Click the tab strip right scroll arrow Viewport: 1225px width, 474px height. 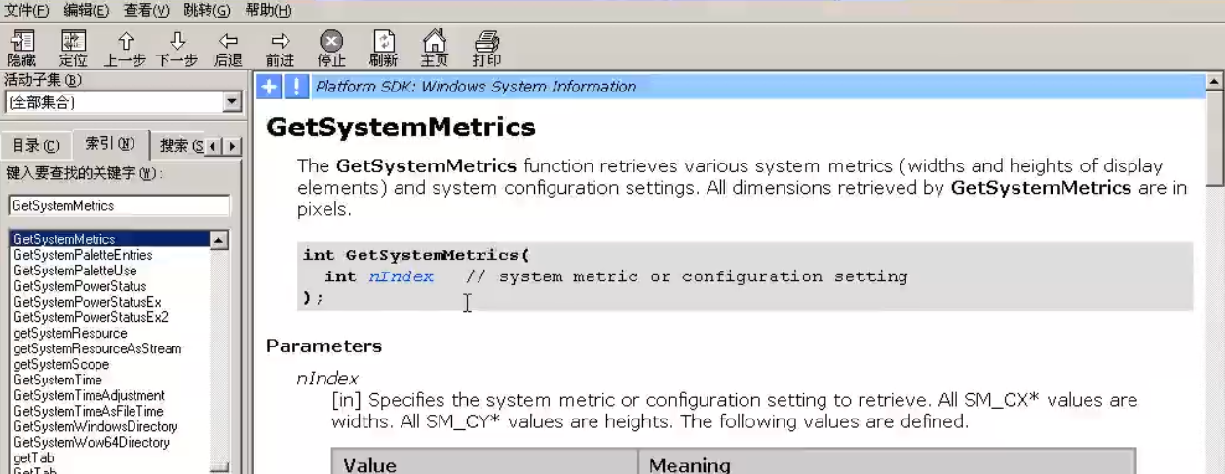(232, 147)
